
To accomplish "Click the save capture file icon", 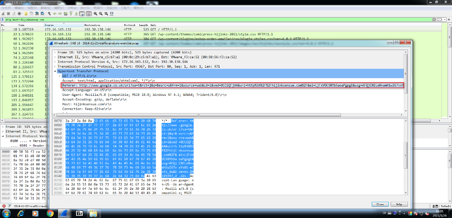I will point(31,14).
